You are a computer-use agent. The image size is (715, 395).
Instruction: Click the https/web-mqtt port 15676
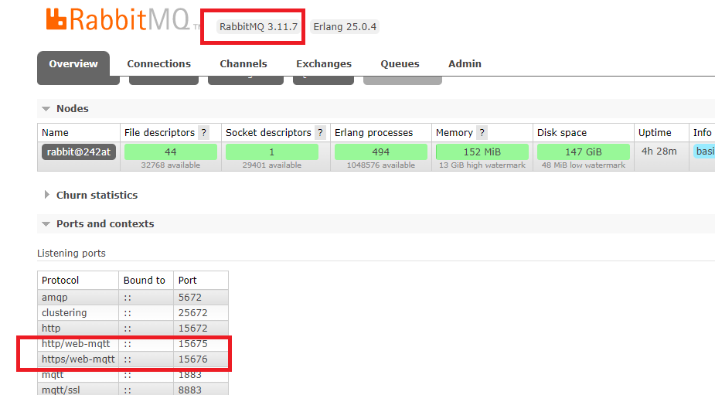coord(193,359)
